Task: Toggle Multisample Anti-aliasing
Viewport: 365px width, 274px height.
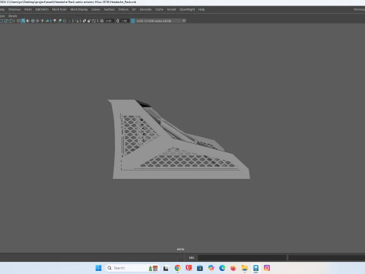Action: pos(65,21)
